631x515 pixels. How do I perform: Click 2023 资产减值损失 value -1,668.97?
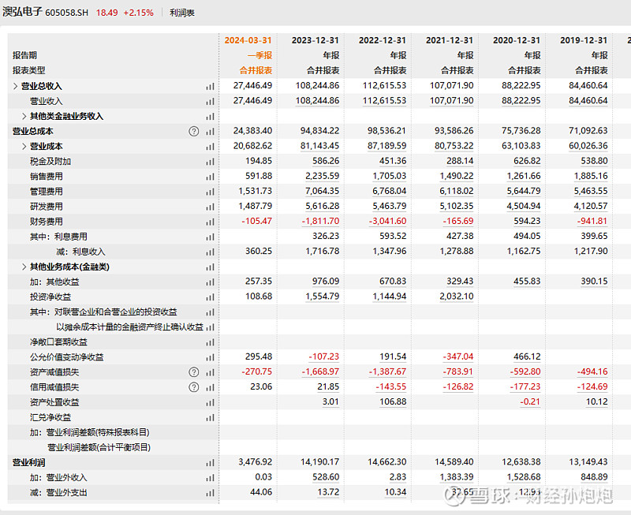point(320,371)
